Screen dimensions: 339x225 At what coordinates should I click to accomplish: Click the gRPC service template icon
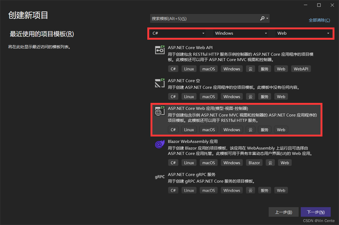click(x=160, y=177)
